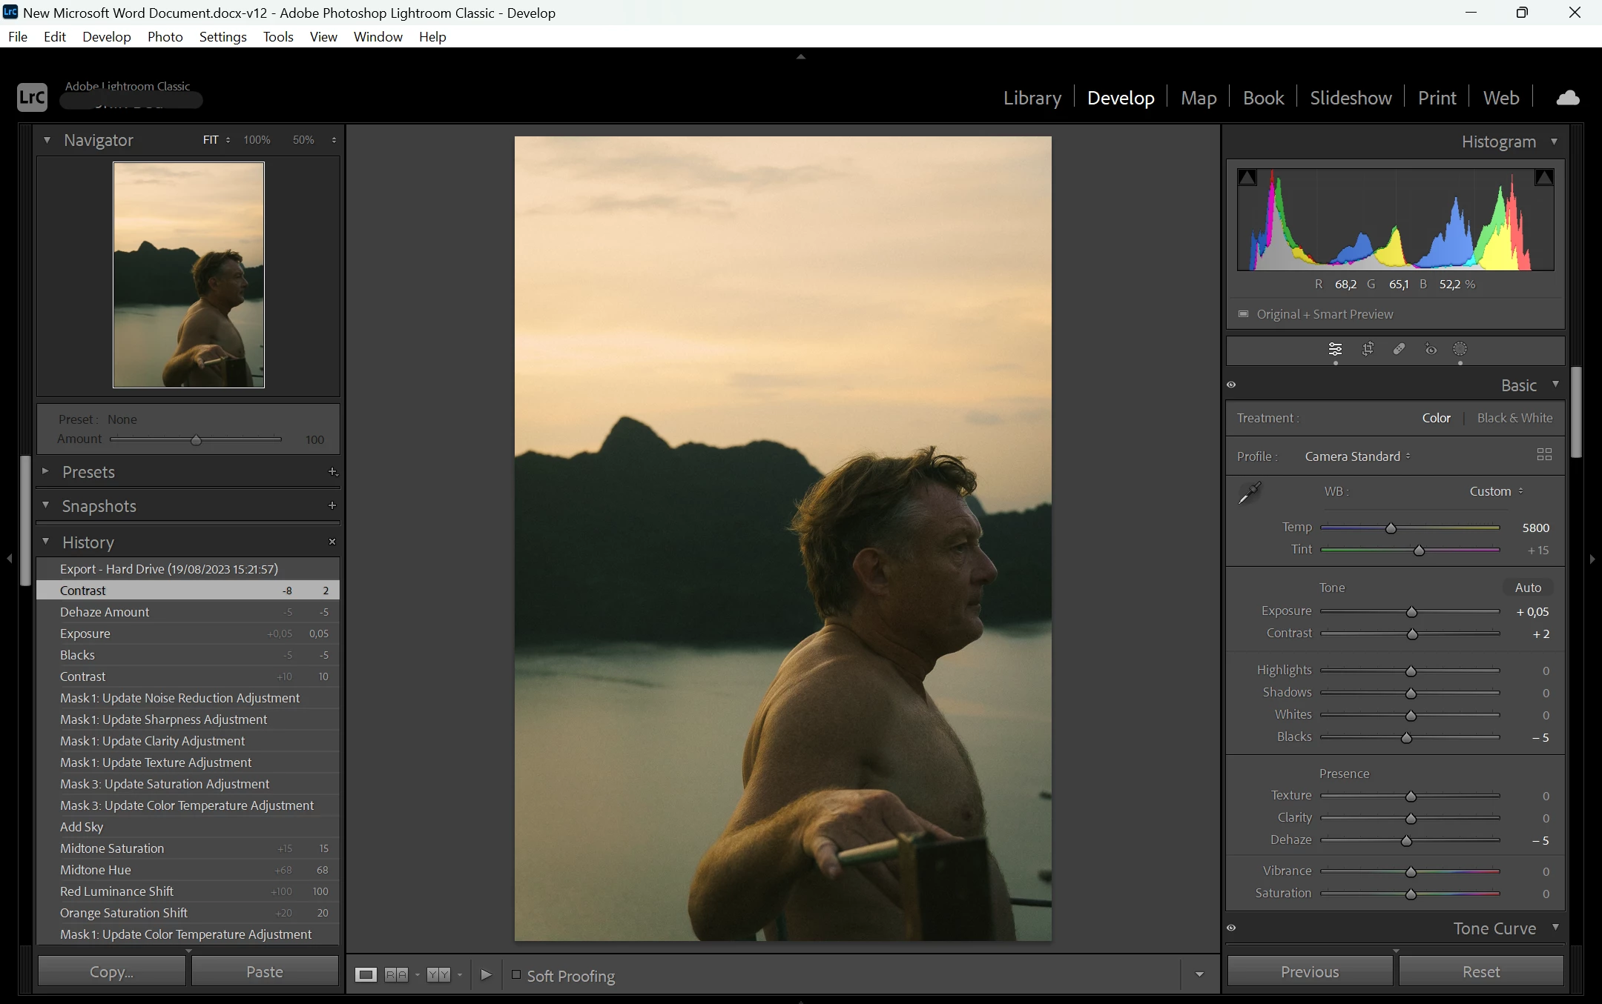
Task: Click the Reset button
Action: point(1480,971)
